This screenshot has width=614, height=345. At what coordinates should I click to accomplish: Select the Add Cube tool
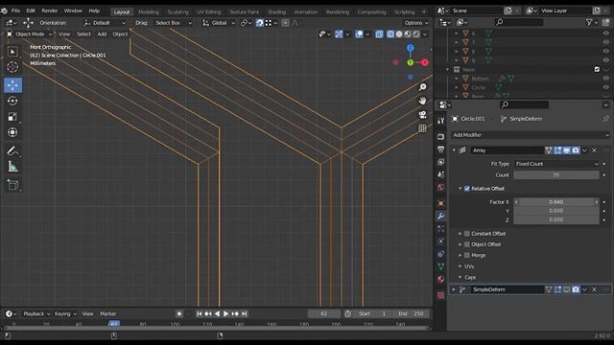point(12,185)
